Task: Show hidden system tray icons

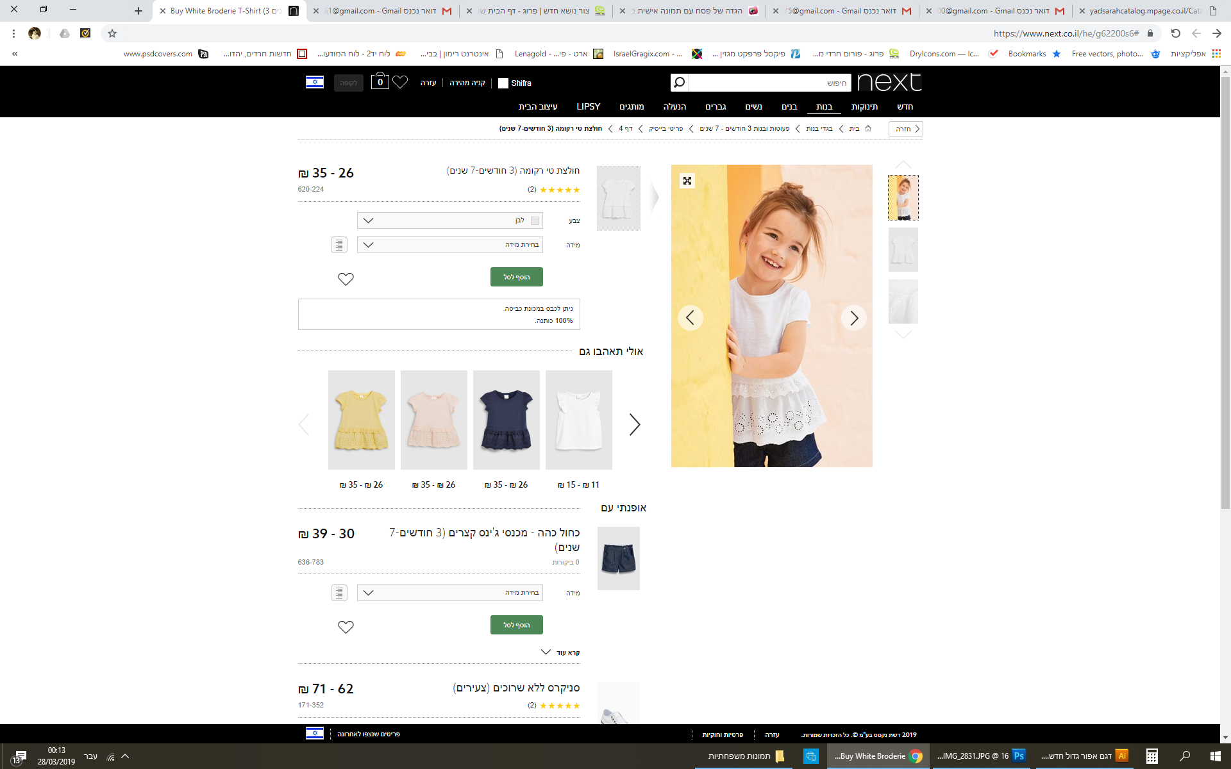Action: coord(126,756)
